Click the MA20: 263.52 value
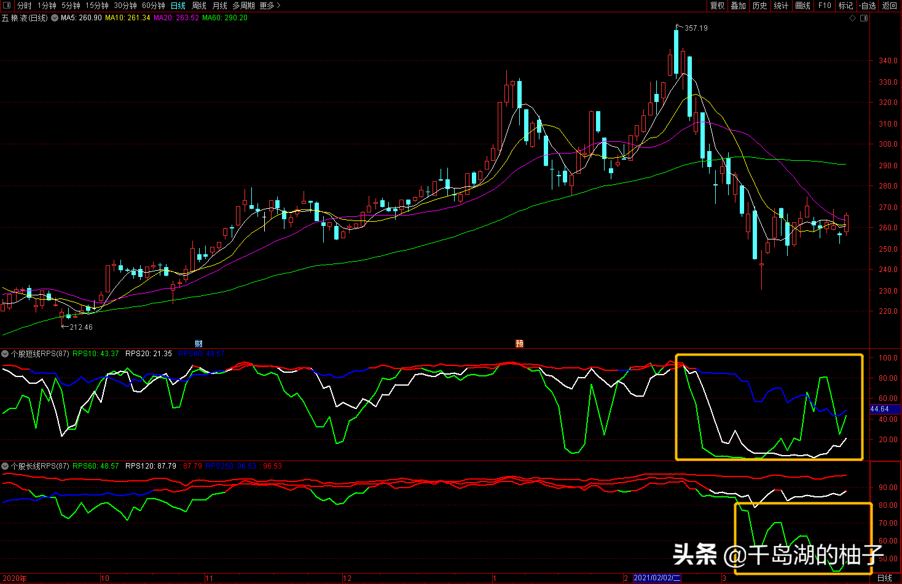The height and width of the screenshot is (584, 902). click(x=176, y=18)
